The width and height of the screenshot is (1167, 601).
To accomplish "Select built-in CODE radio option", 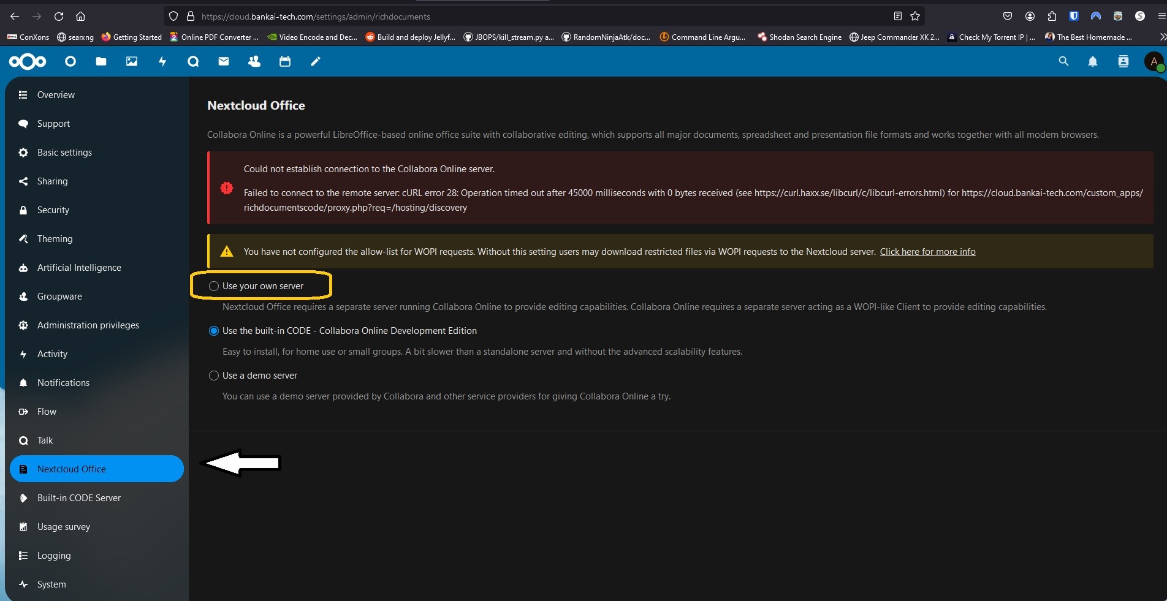I will pyautogui.click(x=214, y=331).
